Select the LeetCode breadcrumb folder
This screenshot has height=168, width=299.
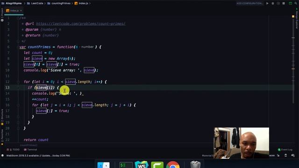click(x=35, y=3)
